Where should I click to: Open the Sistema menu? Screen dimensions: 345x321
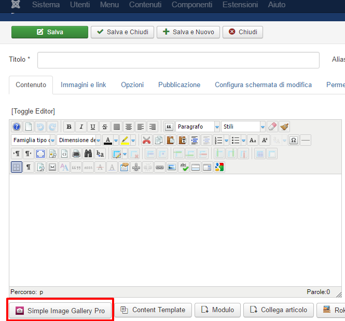click(x=46, y=5)
